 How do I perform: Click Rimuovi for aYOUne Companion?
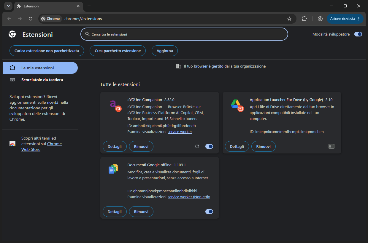141,146
